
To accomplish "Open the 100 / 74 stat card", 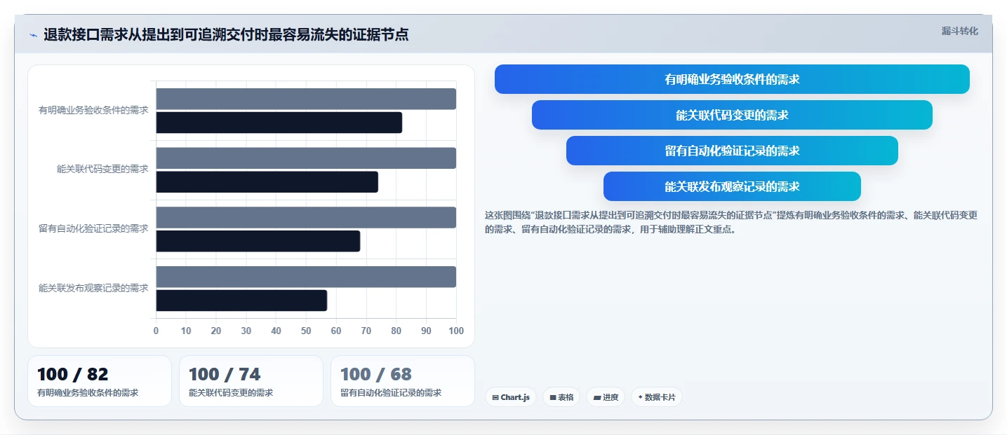I will point(251,381).
